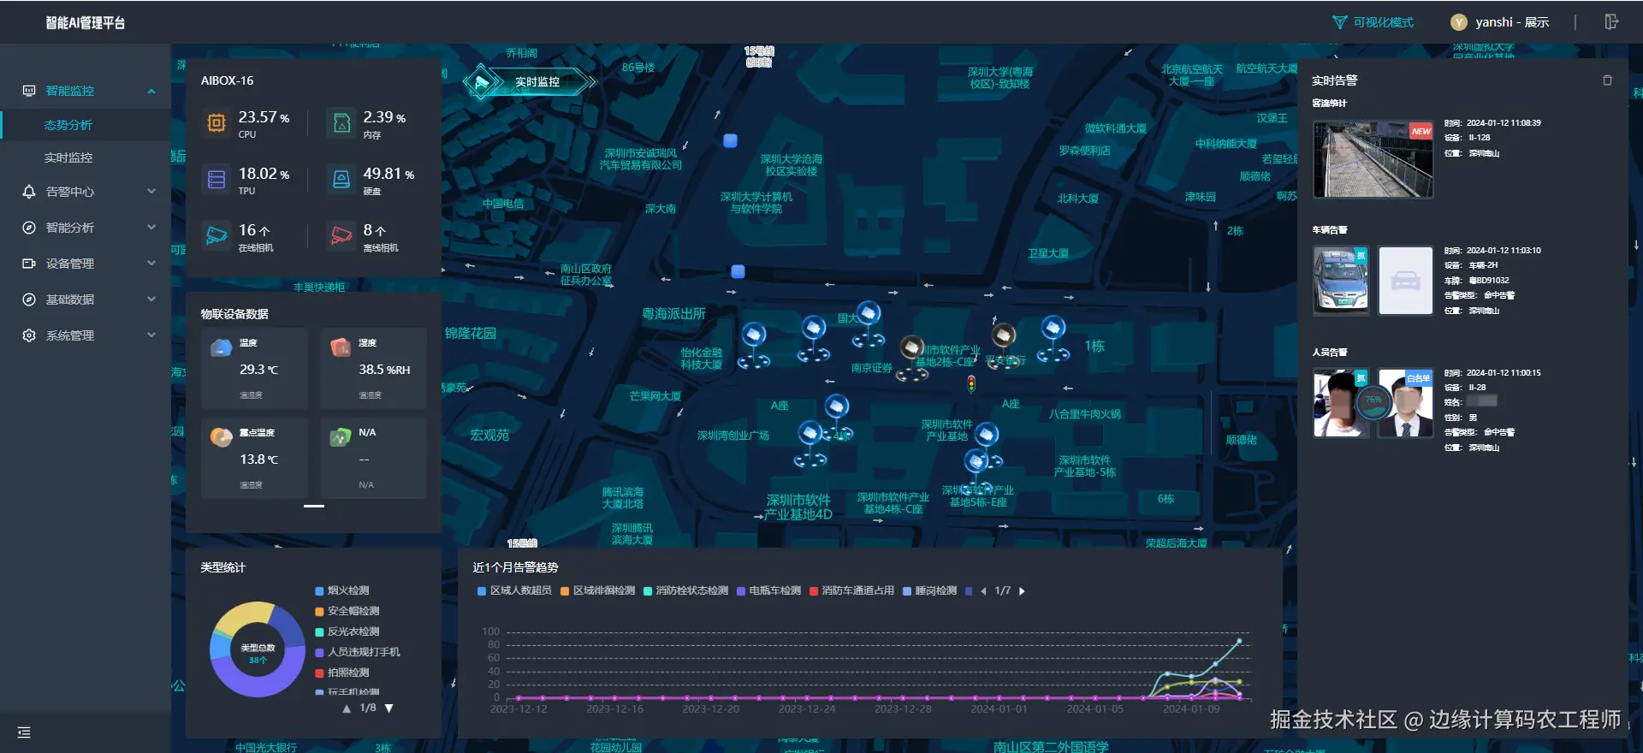
Task: Click the blue 在线相机 camera icon
Action: 216,234
